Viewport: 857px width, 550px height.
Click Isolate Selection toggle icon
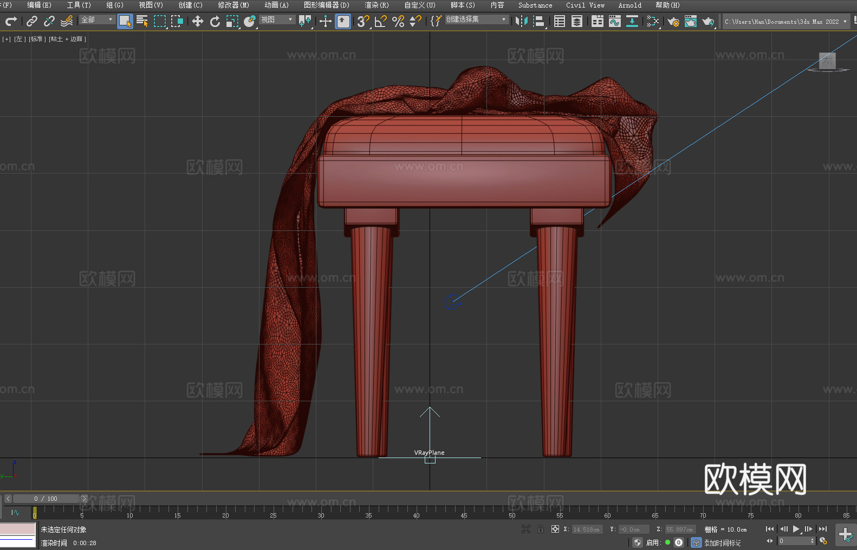click(x=525, y=529)
